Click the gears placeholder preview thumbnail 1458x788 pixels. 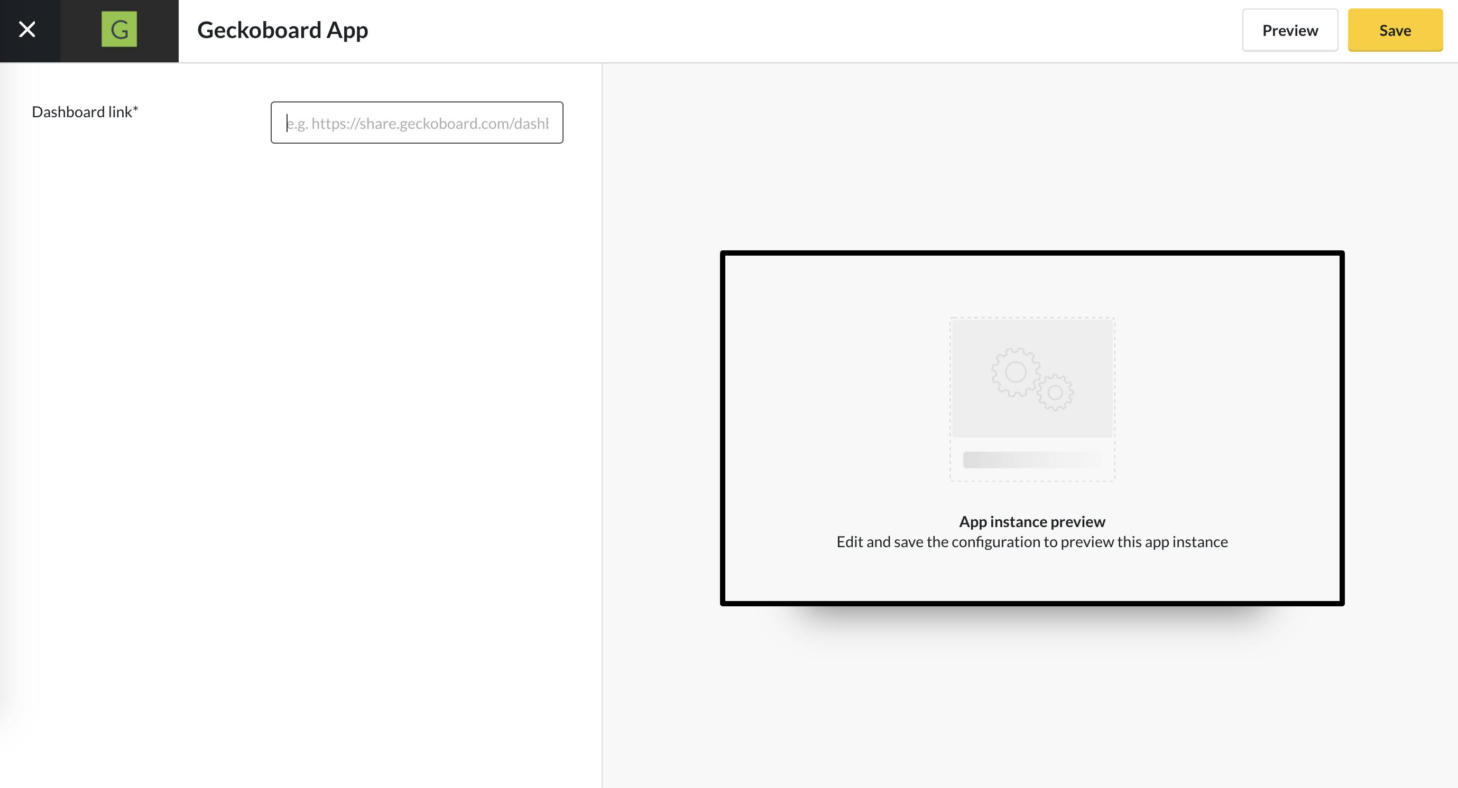click(x=1032, y=399)
